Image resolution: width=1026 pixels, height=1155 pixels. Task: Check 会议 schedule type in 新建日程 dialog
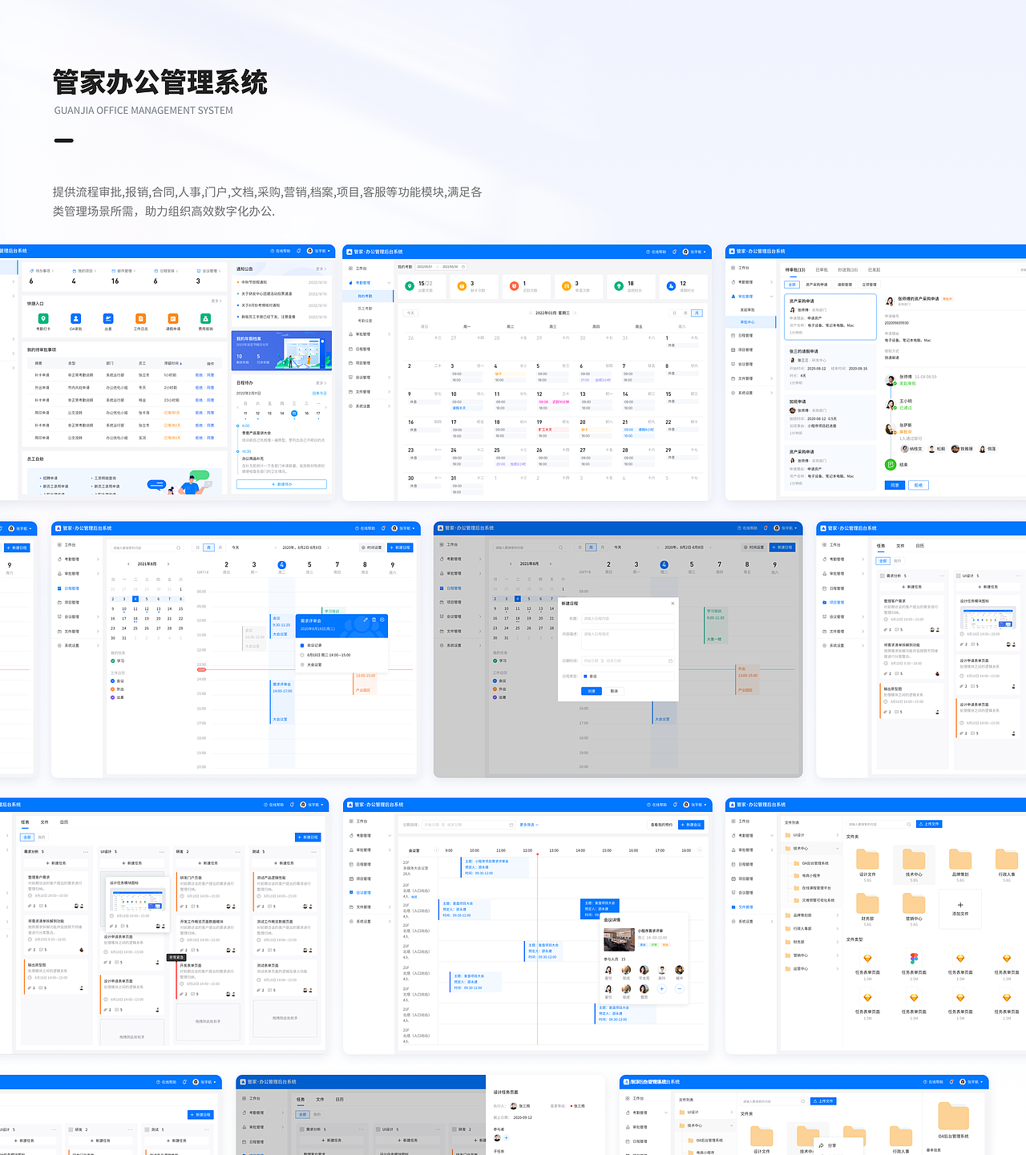[585, 676]
